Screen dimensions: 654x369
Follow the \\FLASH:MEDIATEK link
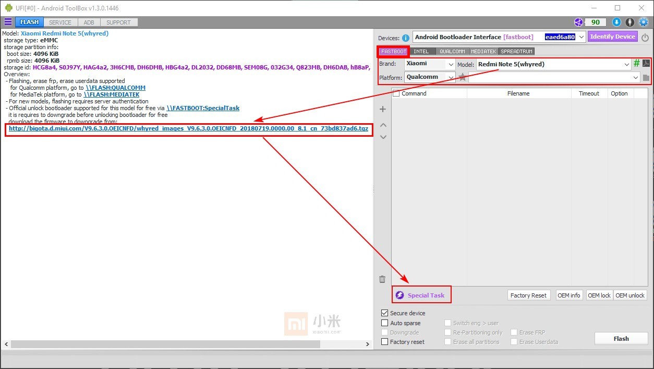[112, 94]
